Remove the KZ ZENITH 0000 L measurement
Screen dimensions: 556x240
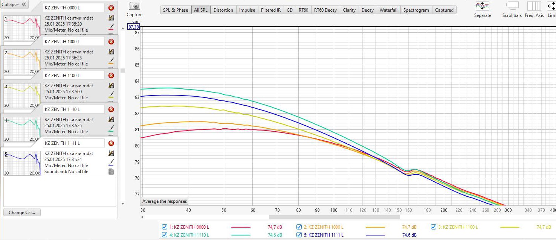111,8
